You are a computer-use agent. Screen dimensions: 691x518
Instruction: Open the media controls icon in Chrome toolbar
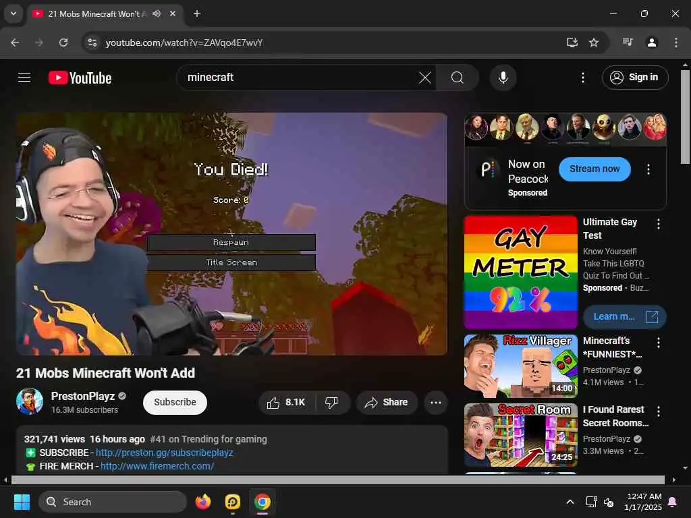click(628, 42)
